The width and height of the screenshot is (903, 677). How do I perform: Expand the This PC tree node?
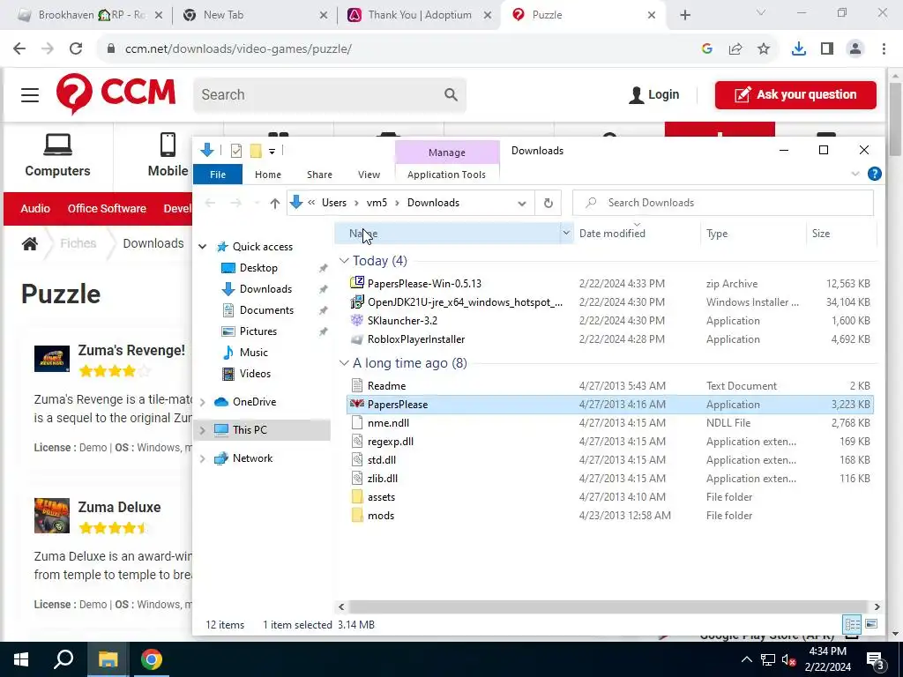tap(202, 430)
